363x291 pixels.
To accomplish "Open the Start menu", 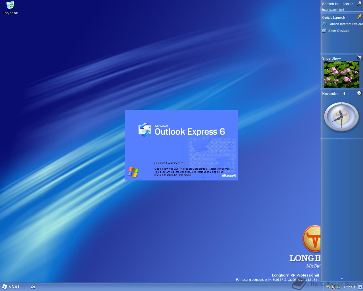I will (11, 287).
